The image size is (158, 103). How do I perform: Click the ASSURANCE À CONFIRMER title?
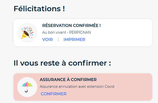[68, 80]
